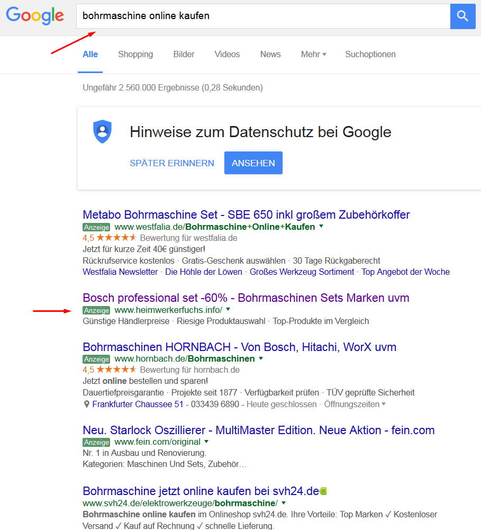Click text Bewertung für hornbach.de

[190, 370]
